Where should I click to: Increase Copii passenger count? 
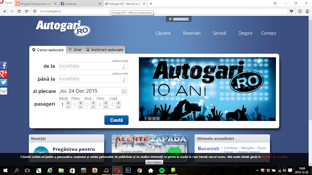point(118,103)
